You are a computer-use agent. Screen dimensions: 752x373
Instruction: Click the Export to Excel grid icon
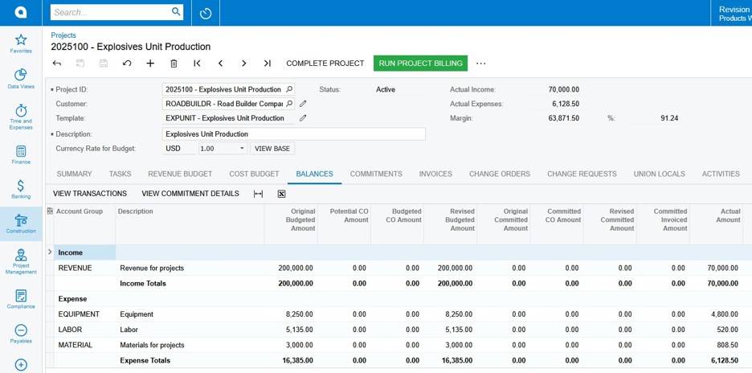[282, 194]
